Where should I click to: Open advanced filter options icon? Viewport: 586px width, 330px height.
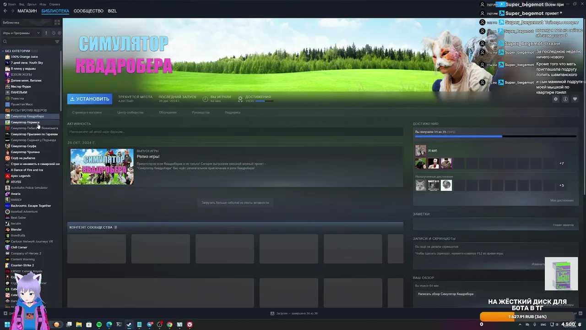(57, 42)
